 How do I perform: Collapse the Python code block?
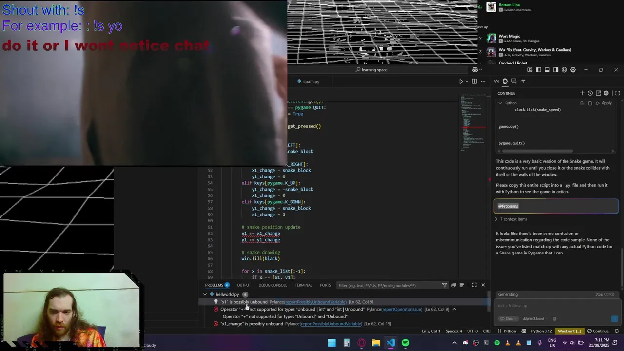[500, 103]
